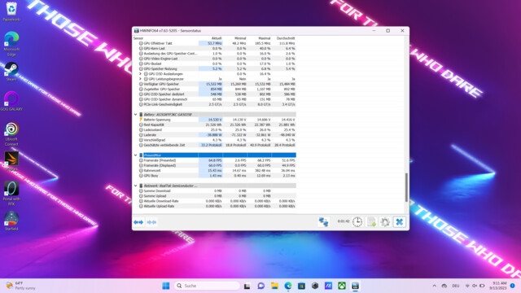The image size is (521, 293).
Task: Open Portal with RTX shortcut
Action: (x=11, y=194)
